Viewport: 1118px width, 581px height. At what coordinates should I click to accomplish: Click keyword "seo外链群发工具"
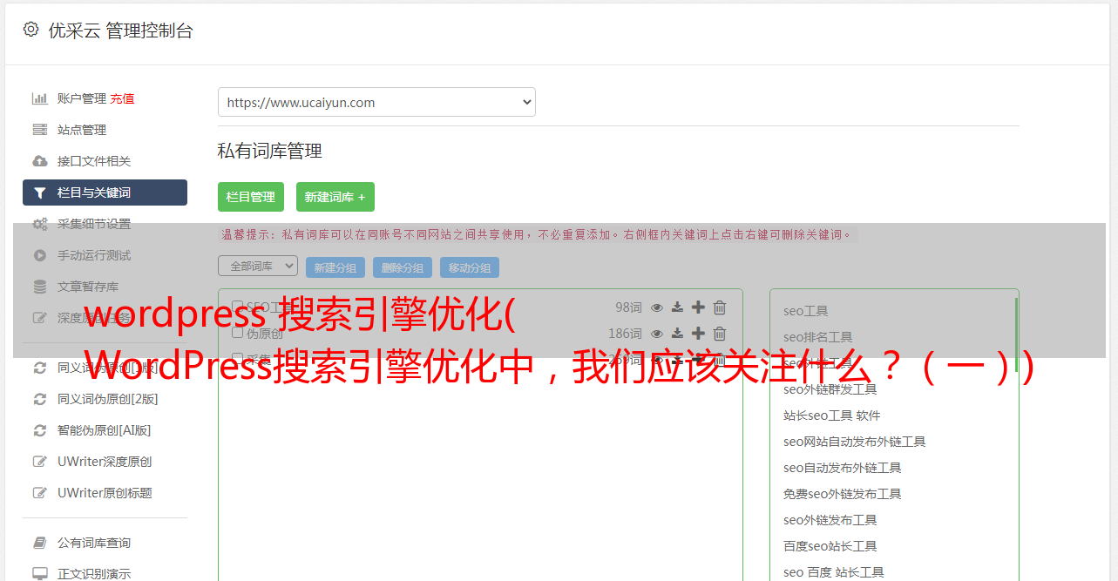tap(830, 389)
